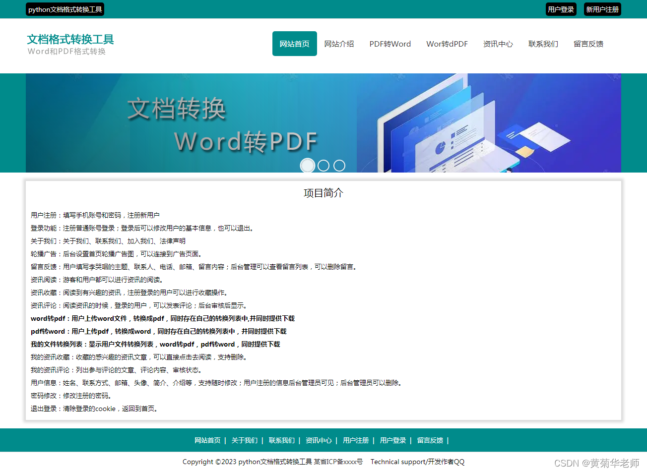Open the 网站介绍 menu item

point(339,44)
